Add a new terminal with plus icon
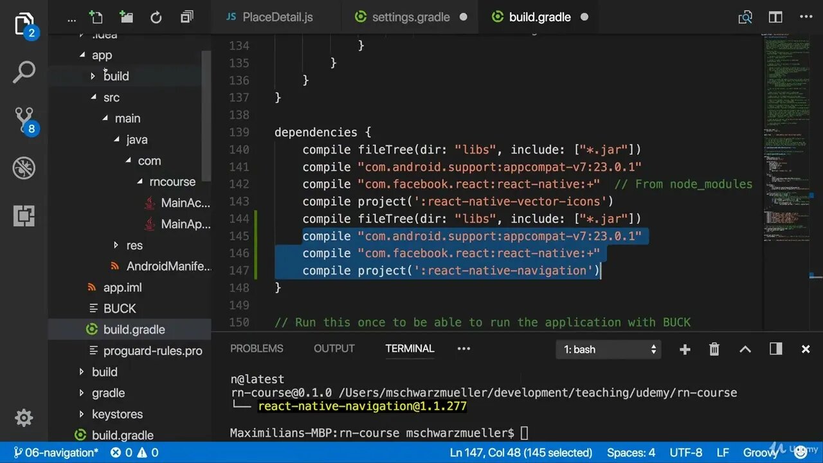823x463 pixels. point(685,349)
